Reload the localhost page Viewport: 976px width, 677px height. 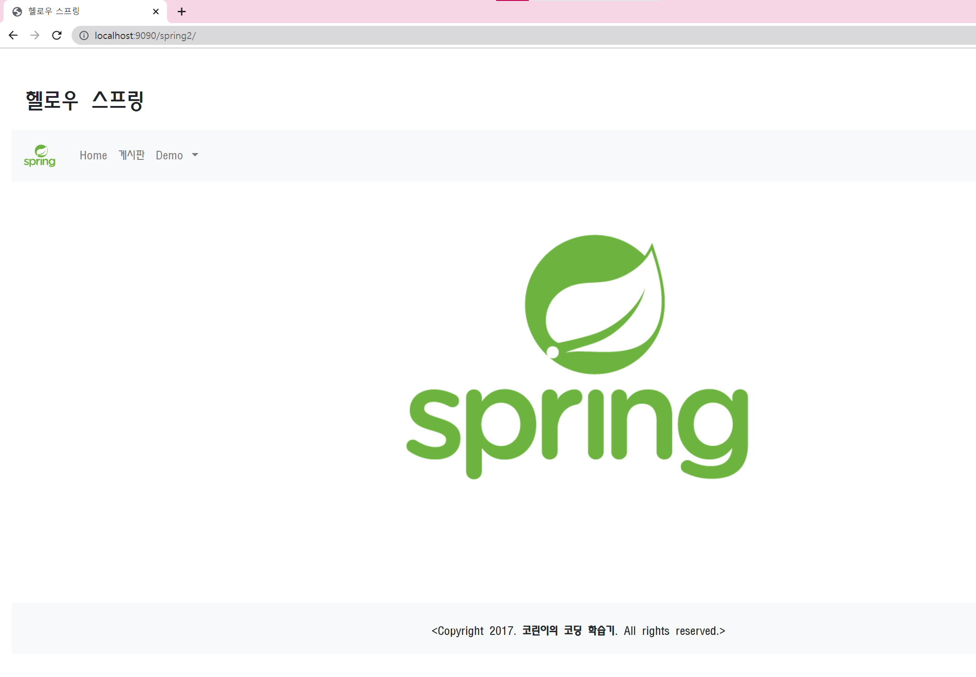click(57, 35)
